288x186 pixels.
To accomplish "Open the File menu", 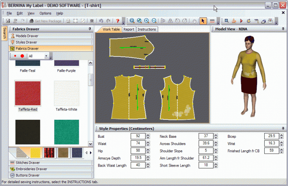I will click(x=9, y=13).
